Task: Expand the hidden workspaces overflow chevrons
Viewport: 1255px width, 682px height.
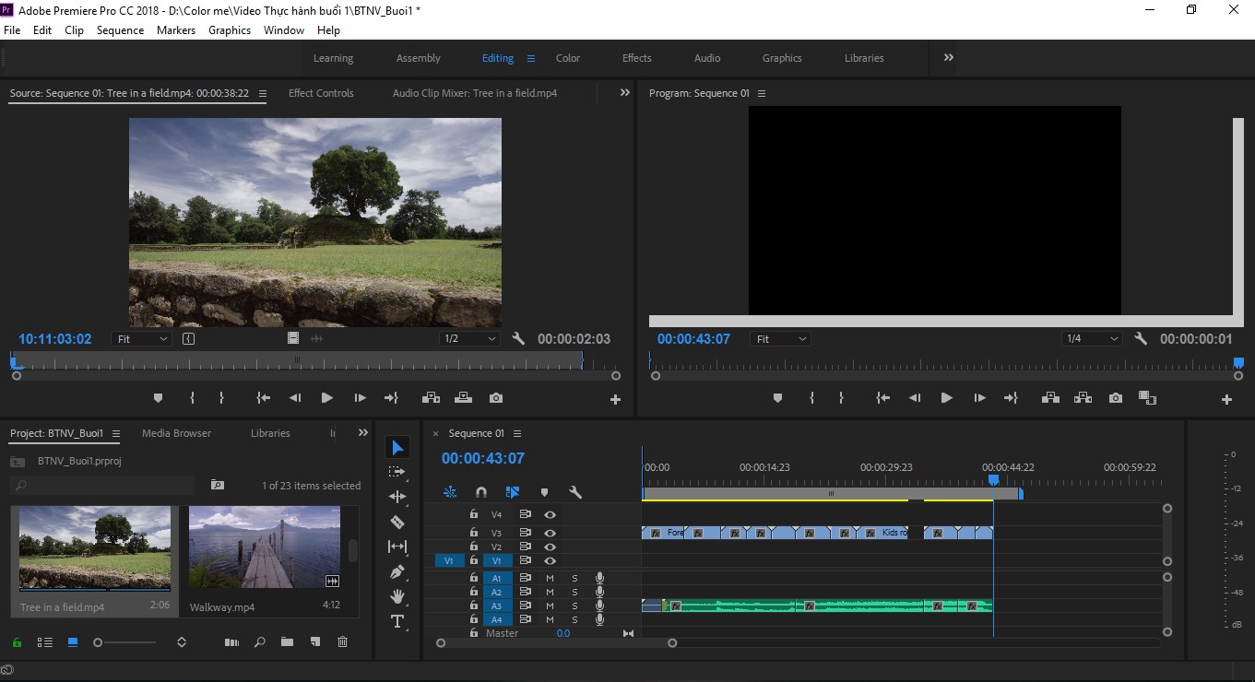Action: (x=949, y=57)
